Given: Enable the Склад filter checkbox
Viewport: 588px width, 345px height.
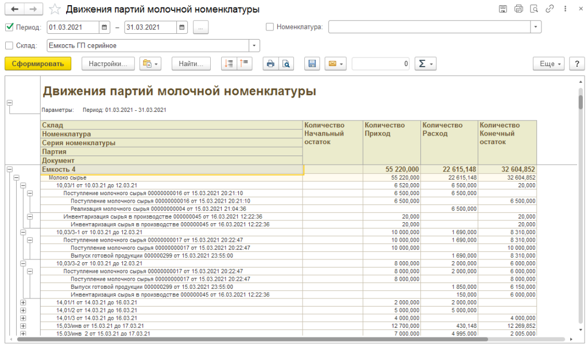Looking at the screenshot, I should point(9,46).
